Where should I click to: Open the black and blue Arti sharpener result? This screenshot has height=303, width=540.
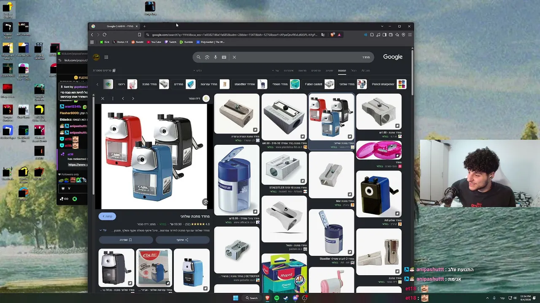tap(379, 194)
